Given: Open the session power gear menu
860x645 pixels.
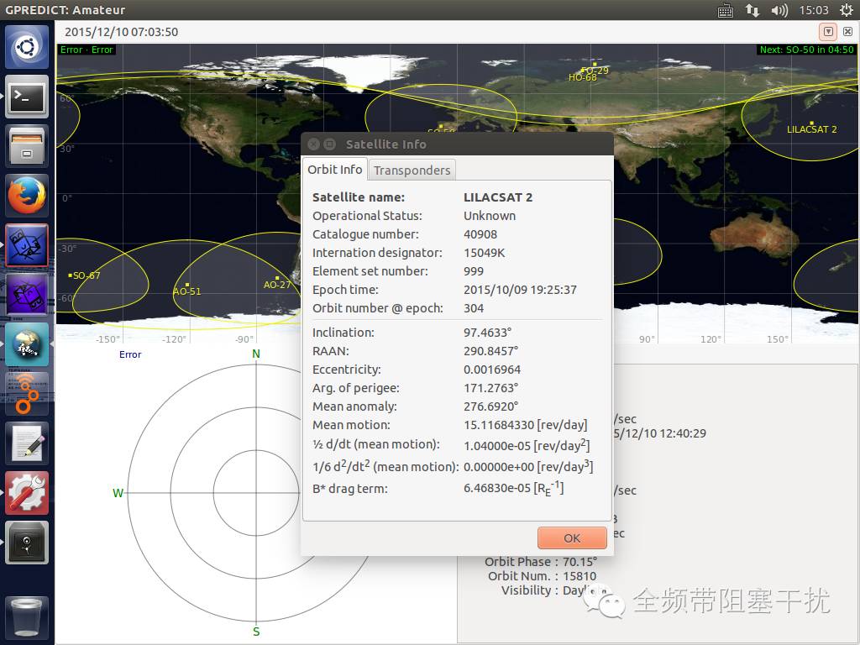Looking at the screenshot, I should [x=847, y=10].
